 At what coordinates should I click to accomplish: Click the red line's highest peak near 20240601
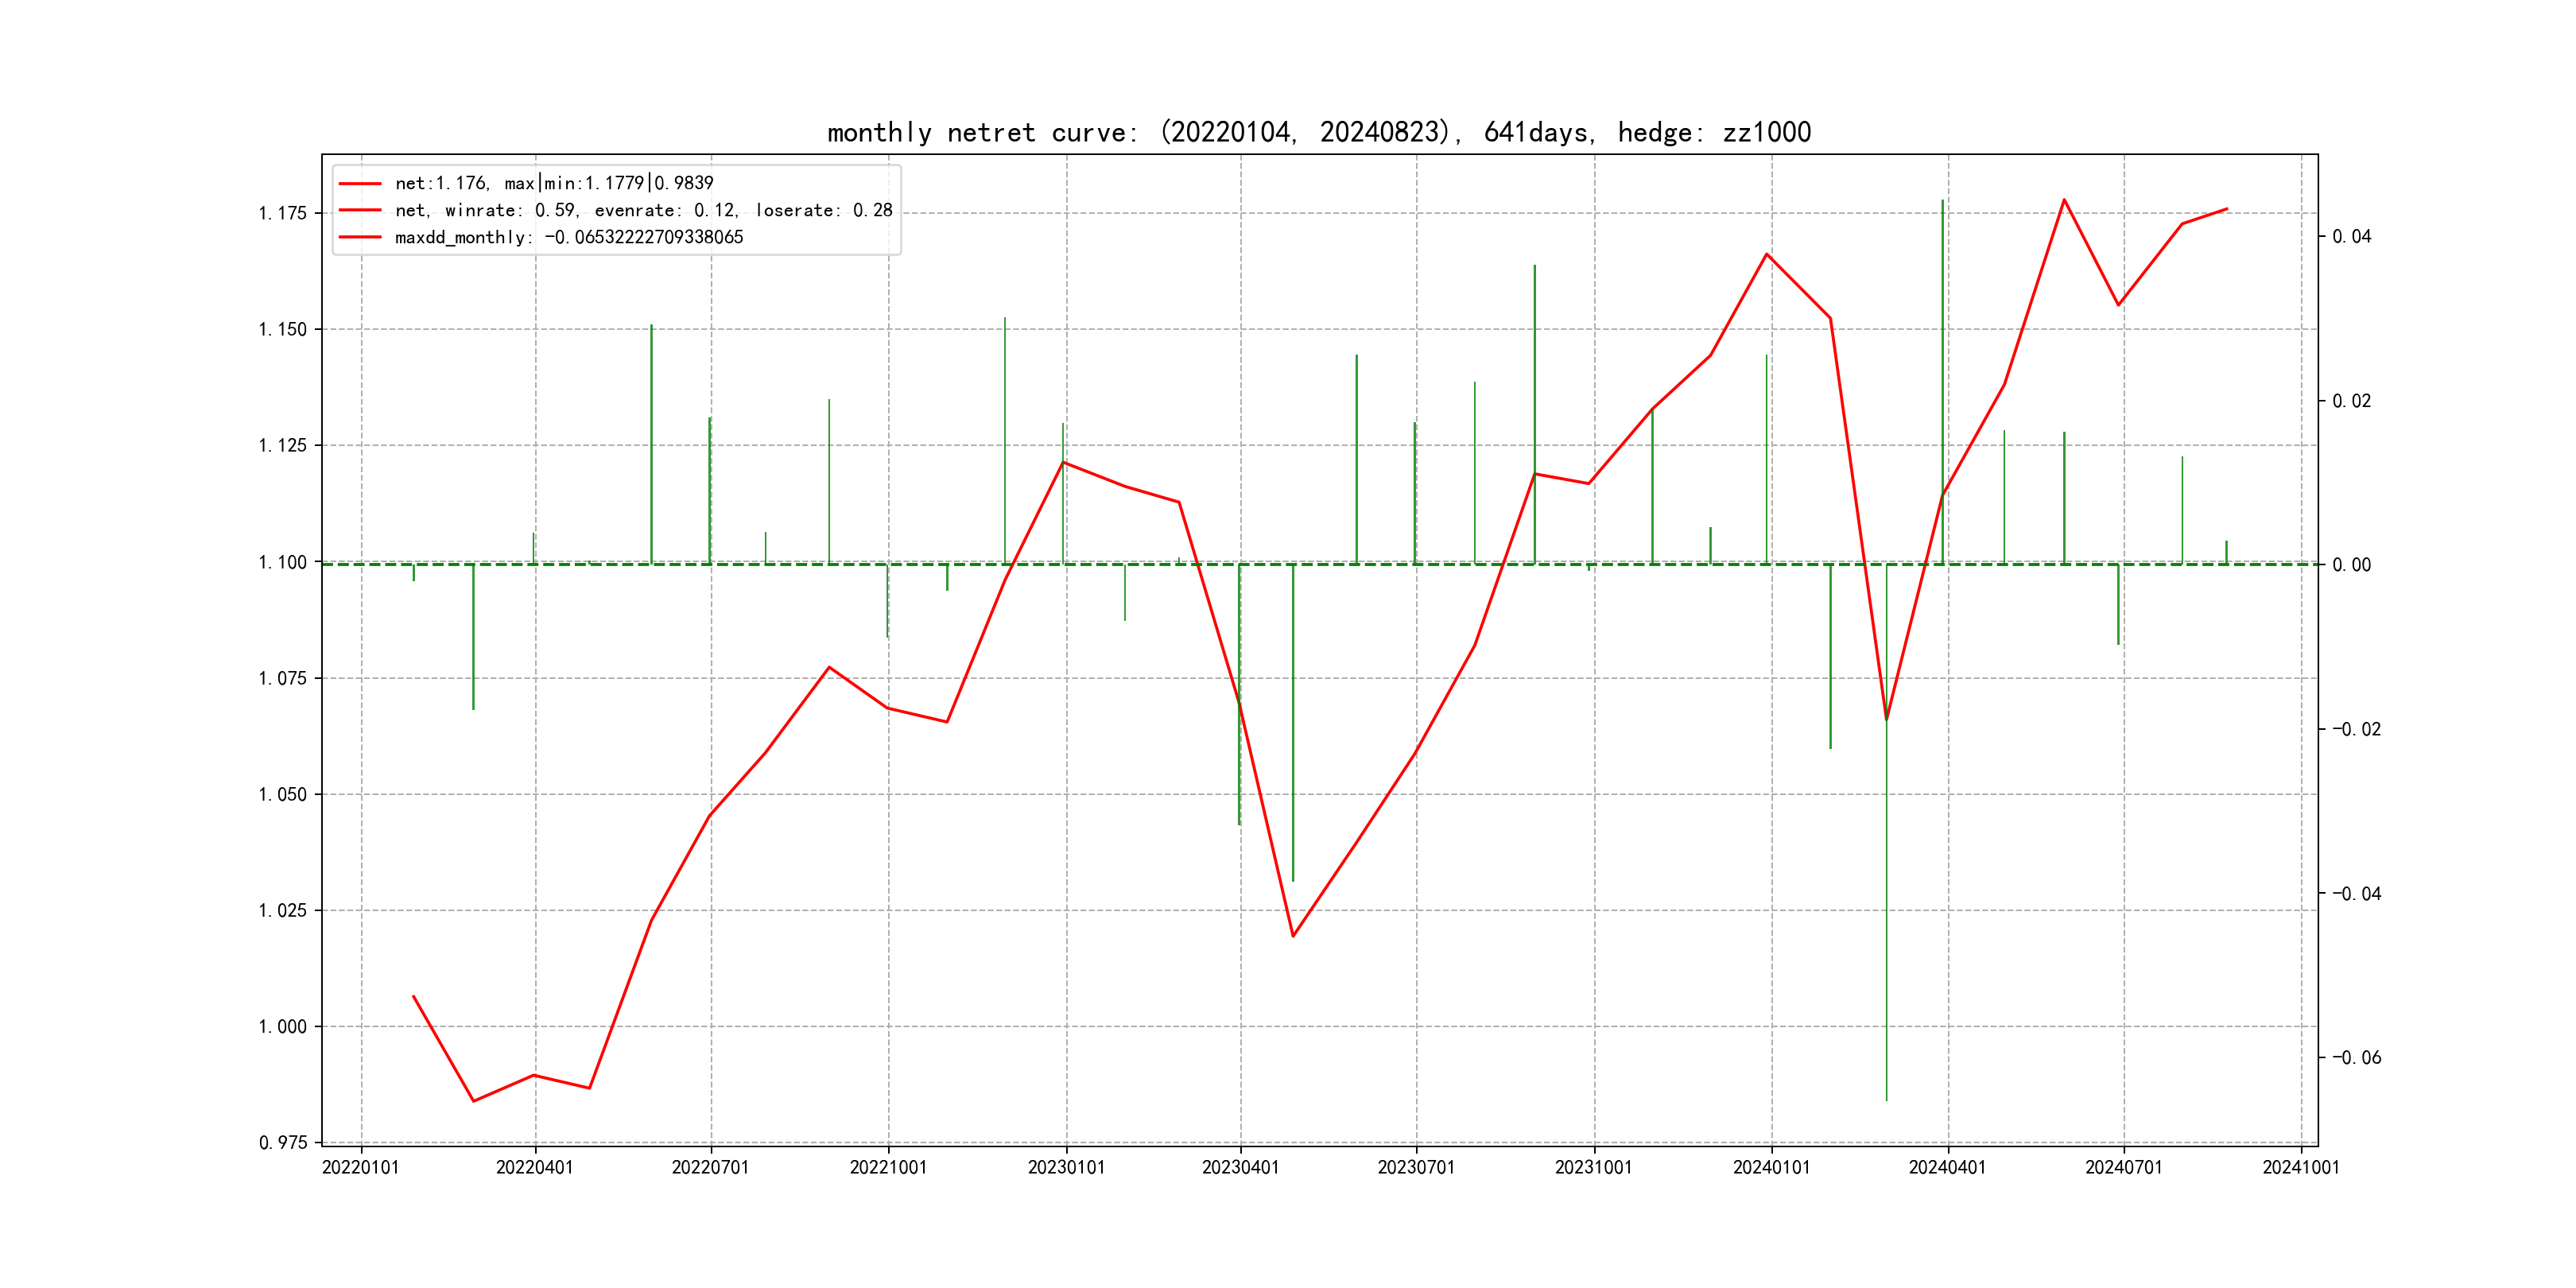pyautogui.click(x=2064, y=200)
